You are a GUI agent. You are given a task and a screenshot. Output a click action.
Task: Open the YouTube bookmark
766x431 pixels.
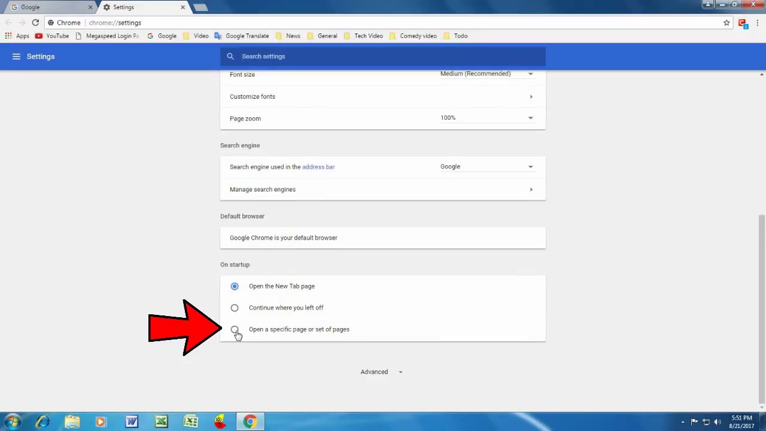click(x=51, y=36)
